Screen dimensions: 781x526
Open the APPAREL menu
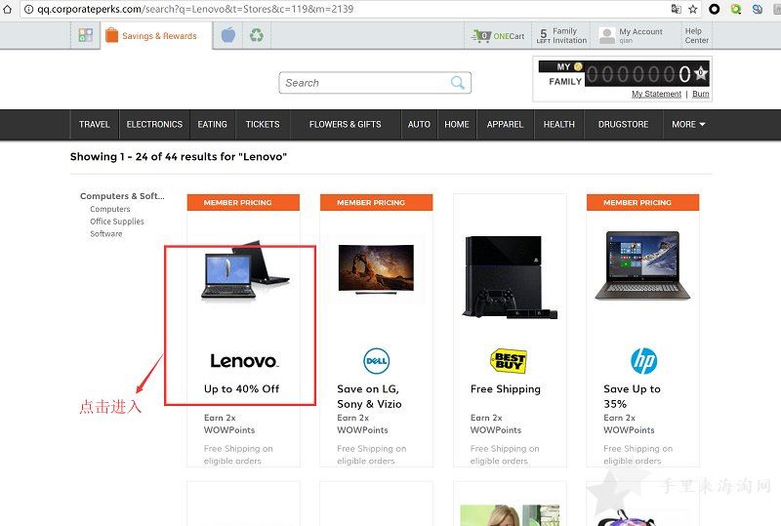pos(505,125)
